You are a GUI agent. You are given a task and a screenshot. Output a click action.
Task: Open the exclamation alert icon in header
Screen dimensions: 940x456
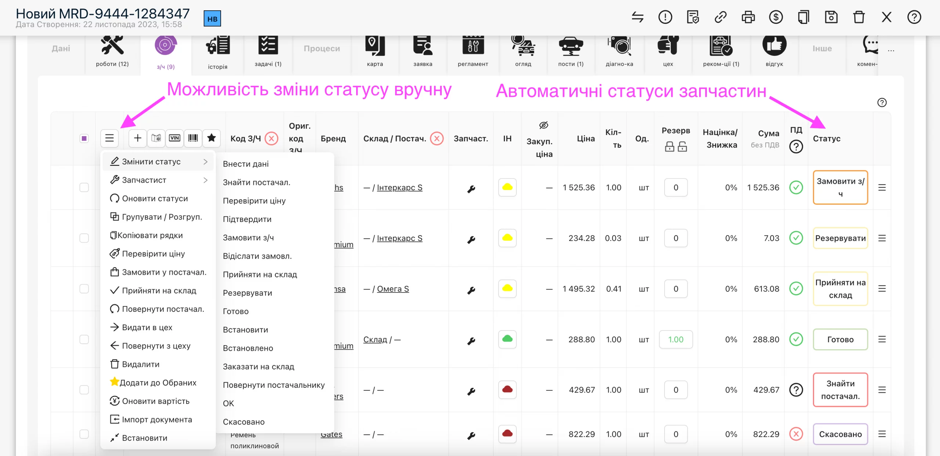(x=665, y=17)
